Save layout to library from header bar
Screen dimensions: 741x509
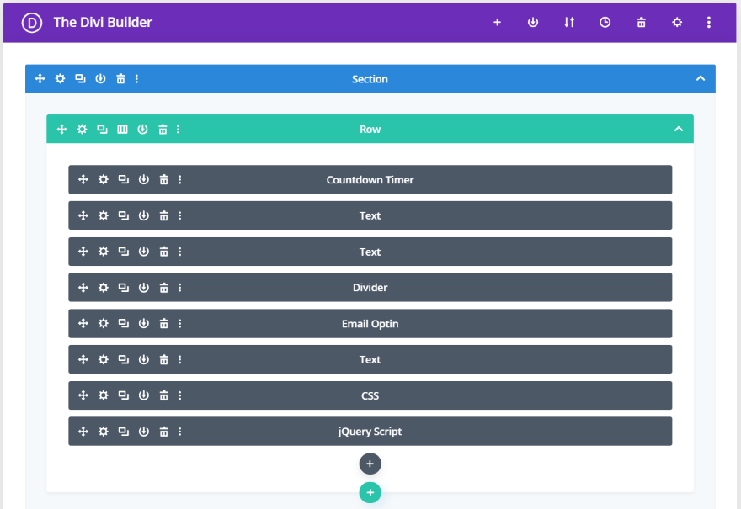(533, 22)
